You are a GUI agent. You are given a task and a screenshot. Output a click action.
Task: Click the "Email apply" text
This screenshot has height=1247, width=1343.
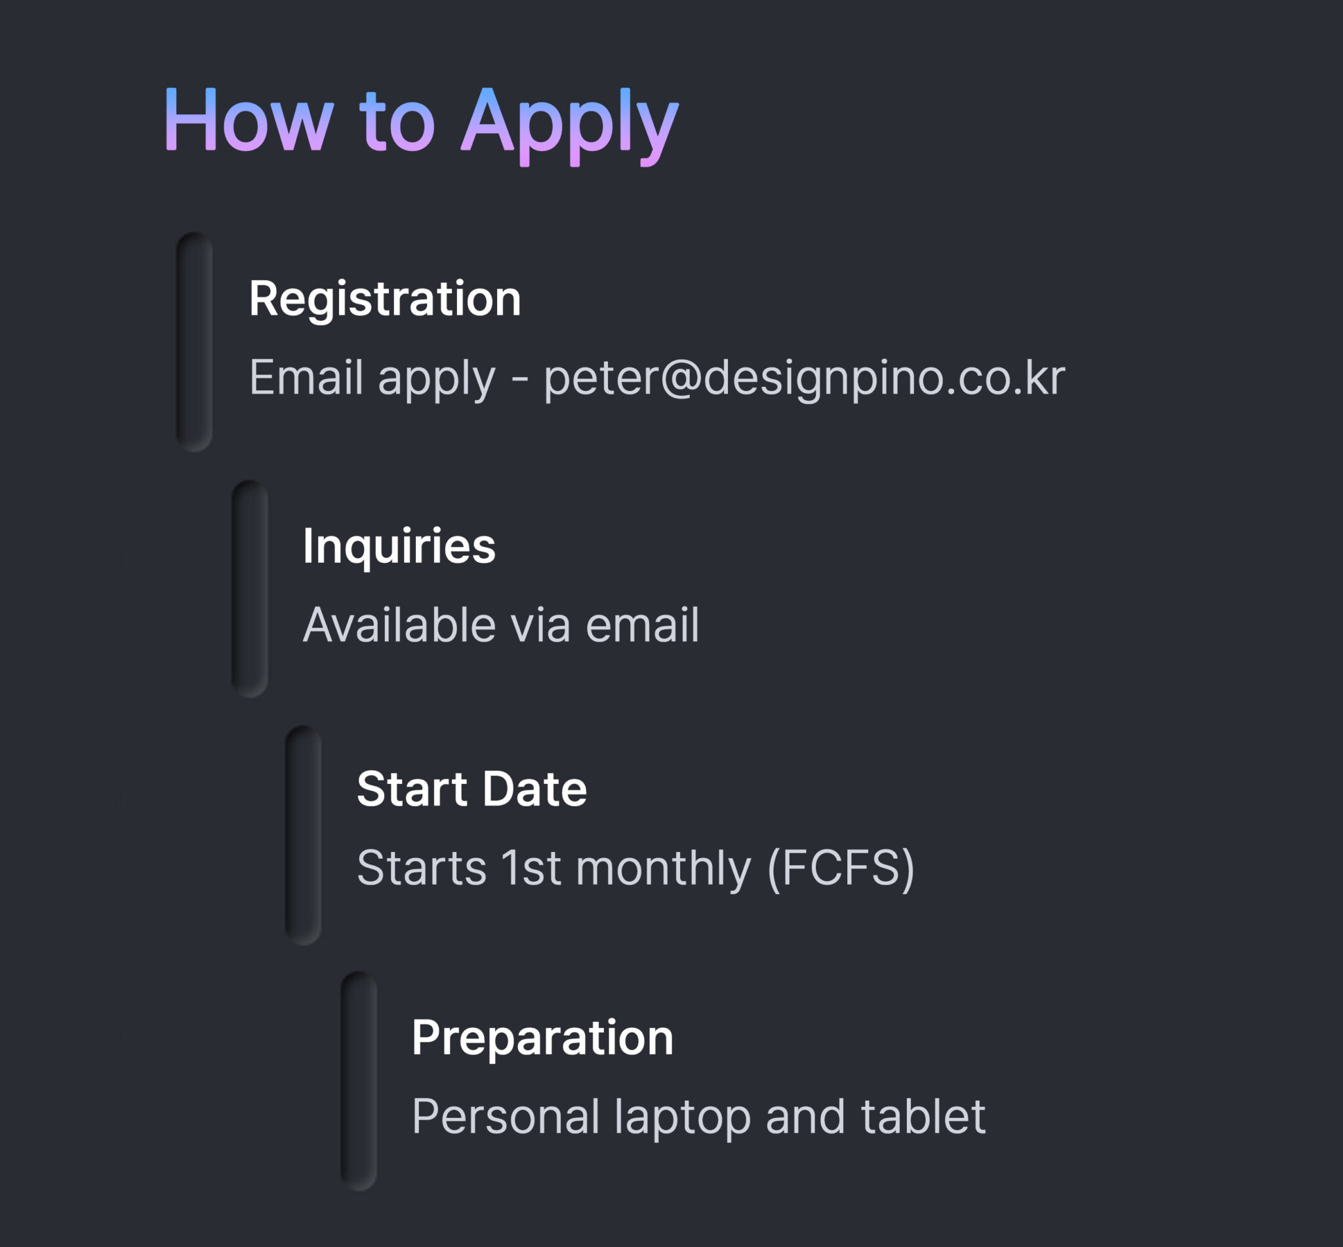(x=372, y=378)
